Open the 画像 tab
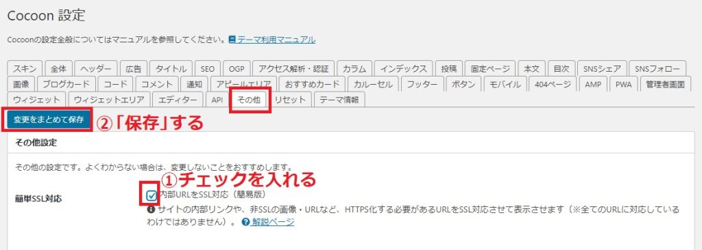702x250 pixels. click(x=21, y=85)
